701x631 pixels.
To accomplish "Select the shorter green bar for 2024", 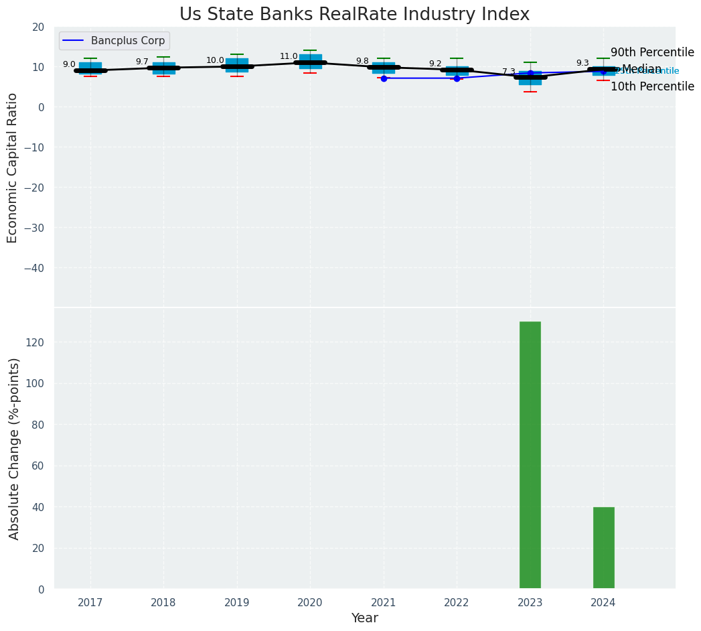I will (x=603, y=547).
